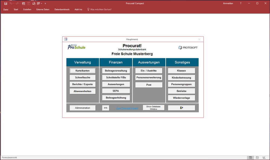The image size is (270, 160).
Task: Click the print preview device icon
Action: point(34,4)
